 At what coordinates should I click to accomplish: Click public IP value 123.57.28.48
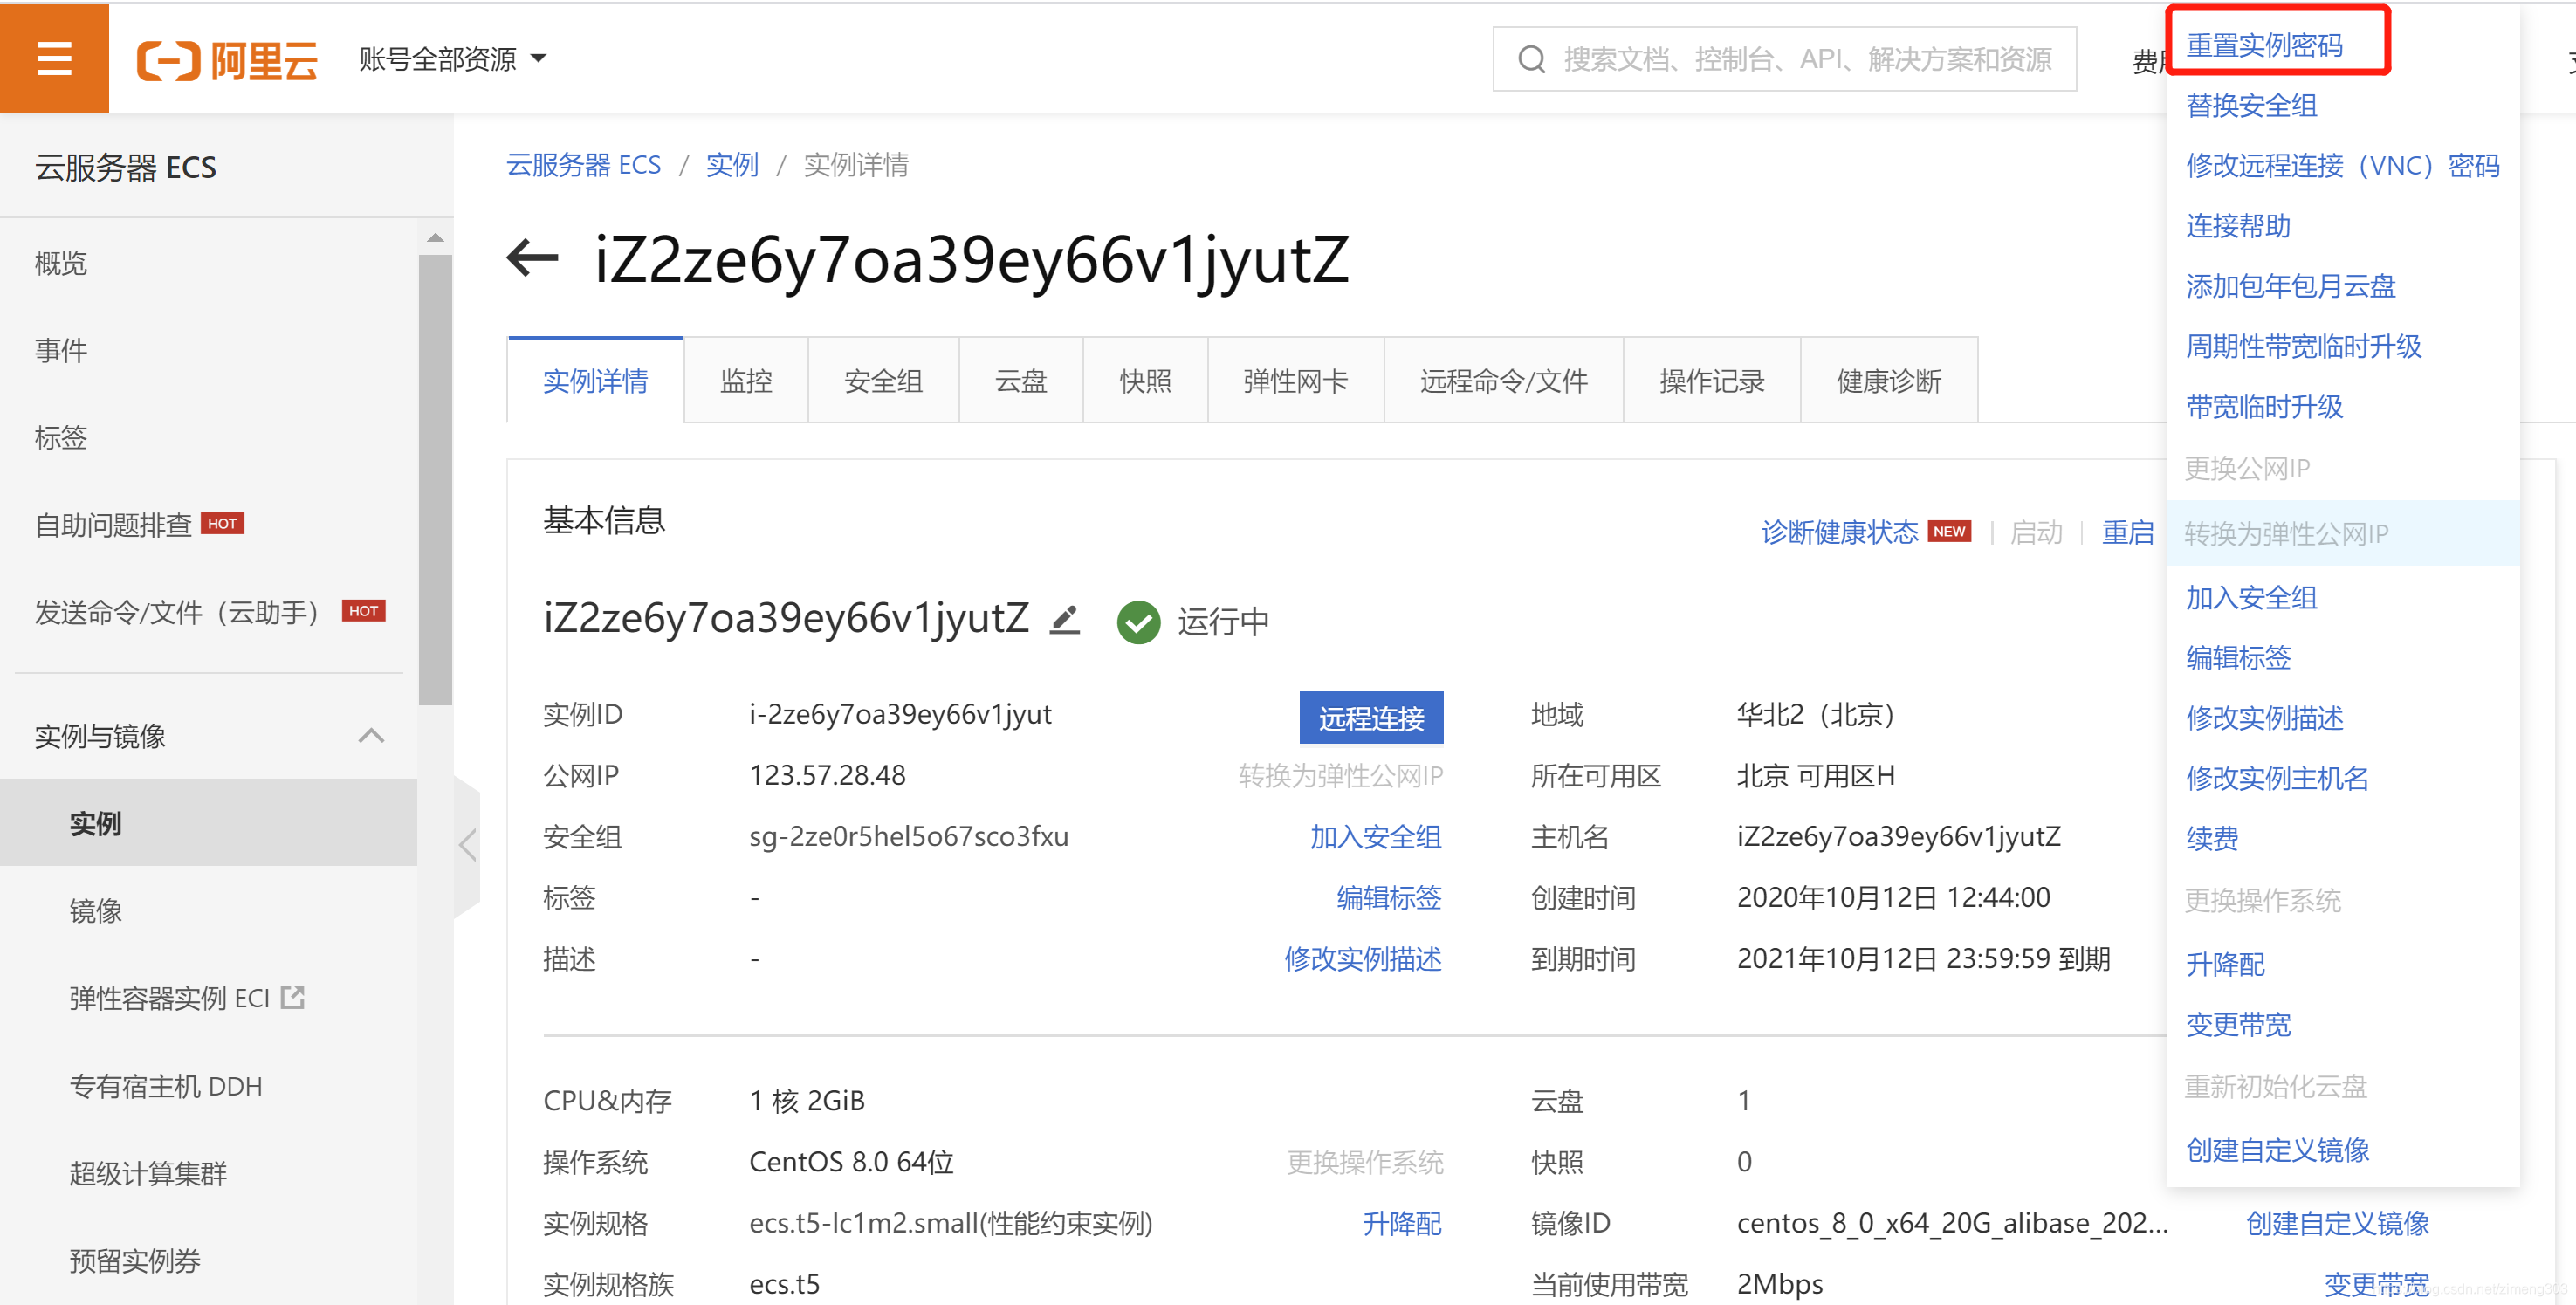[827, 775]
